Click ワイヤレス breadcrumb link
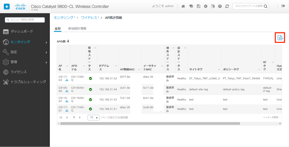 pyautogui.click(x=89, y=18)
